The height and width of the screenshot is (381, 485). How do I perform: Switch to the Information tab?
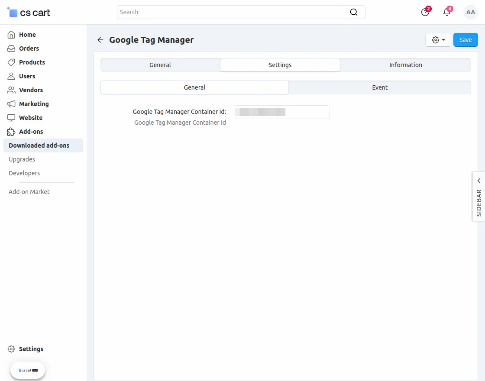tap(405, 65)
